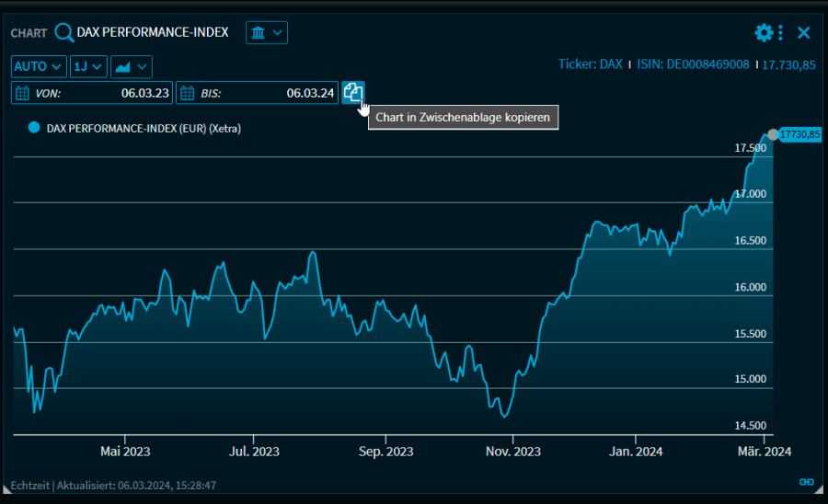Click the DAX PERFORMANCE-INDEX (EUR) (Xetra) legend label
828x504 pixels.
[x=144, y=129]
